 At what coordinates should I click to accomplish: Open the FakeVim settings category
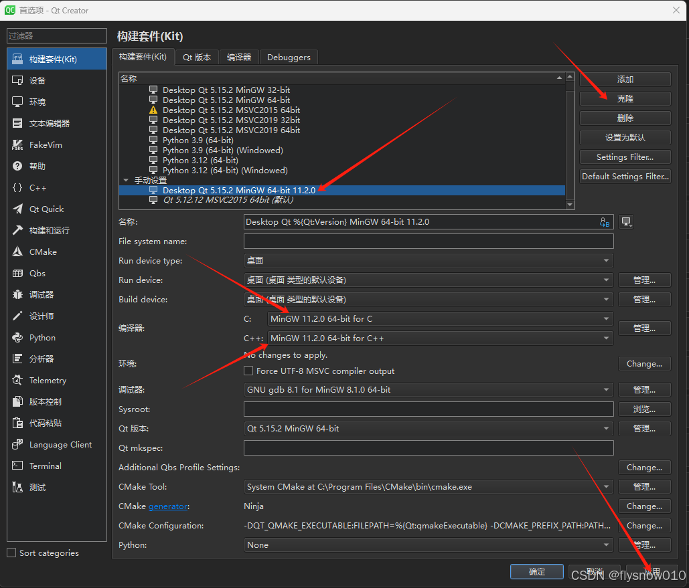(x=57, y=144)
